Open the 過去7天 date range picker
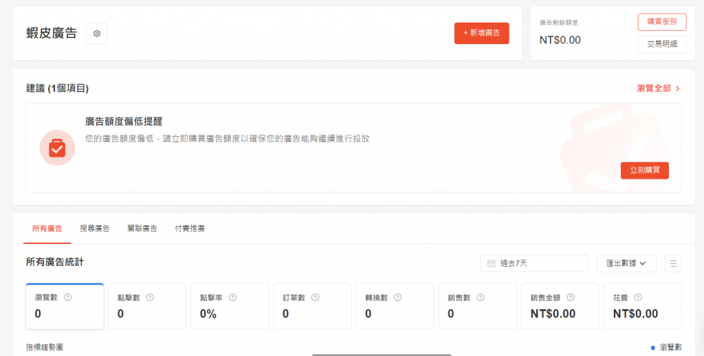 click(534, 263)
